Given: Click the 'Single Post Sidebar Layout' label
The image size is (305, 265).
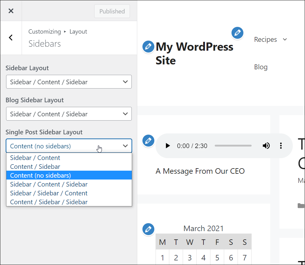Looking at the screenshot, I should point(44,132).
